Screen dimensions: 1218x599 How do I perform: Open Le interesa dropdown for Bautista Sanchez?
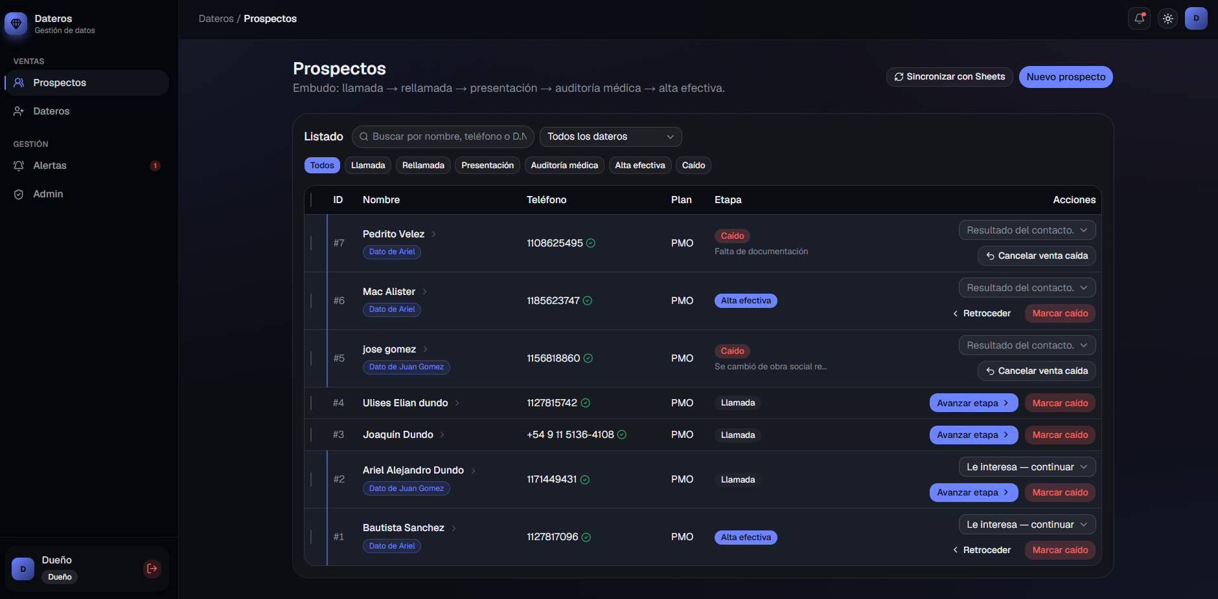coord(1027,525)
